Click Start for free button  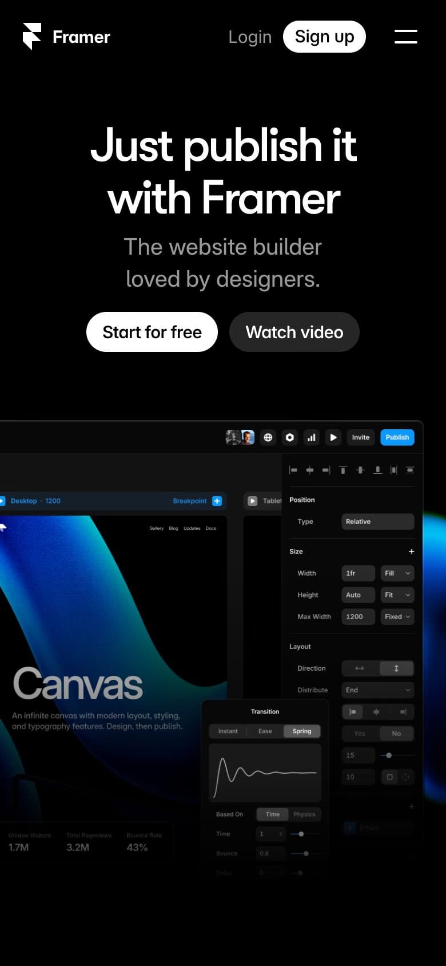pos(152,332)
